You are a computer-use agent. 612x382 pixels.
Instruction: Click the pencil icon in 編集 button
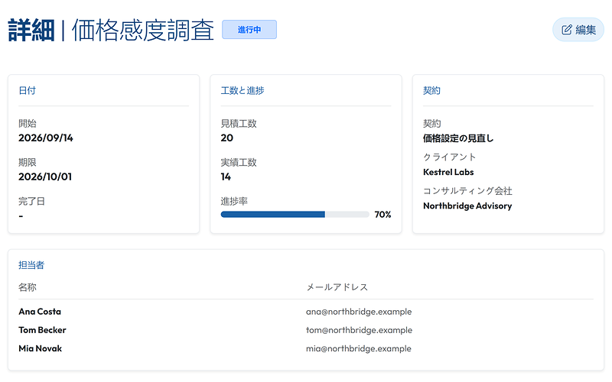point(567,30)
